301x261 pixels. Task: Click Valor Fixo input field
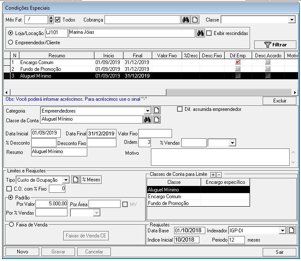155,133
